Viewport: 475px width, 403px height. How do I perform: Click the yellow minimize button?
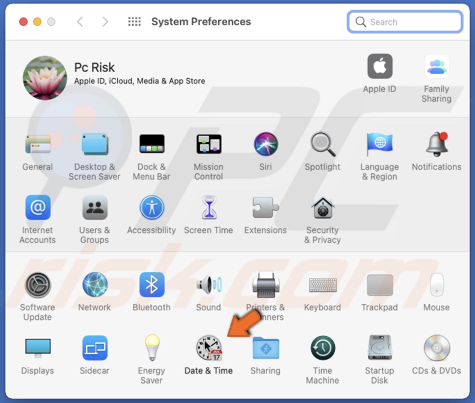tap(37, 22)
